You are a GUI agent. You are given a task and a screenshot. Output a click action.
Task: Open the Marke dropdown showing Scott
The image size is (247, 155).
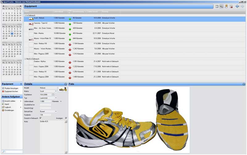tap(56, 91)
